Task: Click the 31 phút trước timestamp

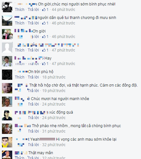Action: (x=54, y=131)
